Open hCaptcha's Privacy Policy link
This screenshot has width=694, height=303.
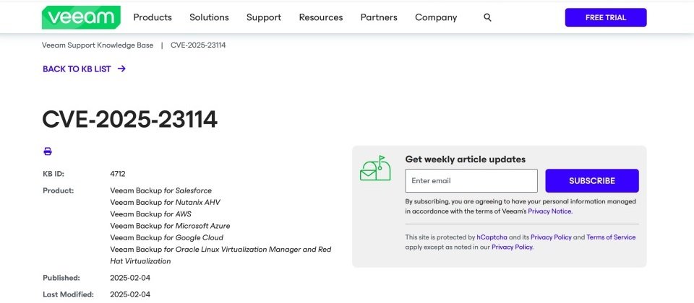[x=551, y=237]
